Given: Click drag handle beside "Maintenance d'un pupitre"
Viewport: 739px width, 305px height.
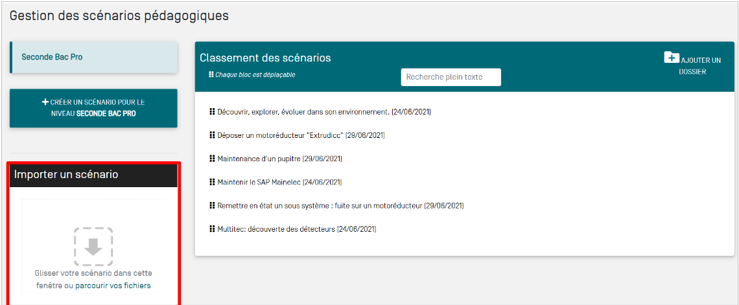Looking at the screenshot, I should tap(212, 159).
